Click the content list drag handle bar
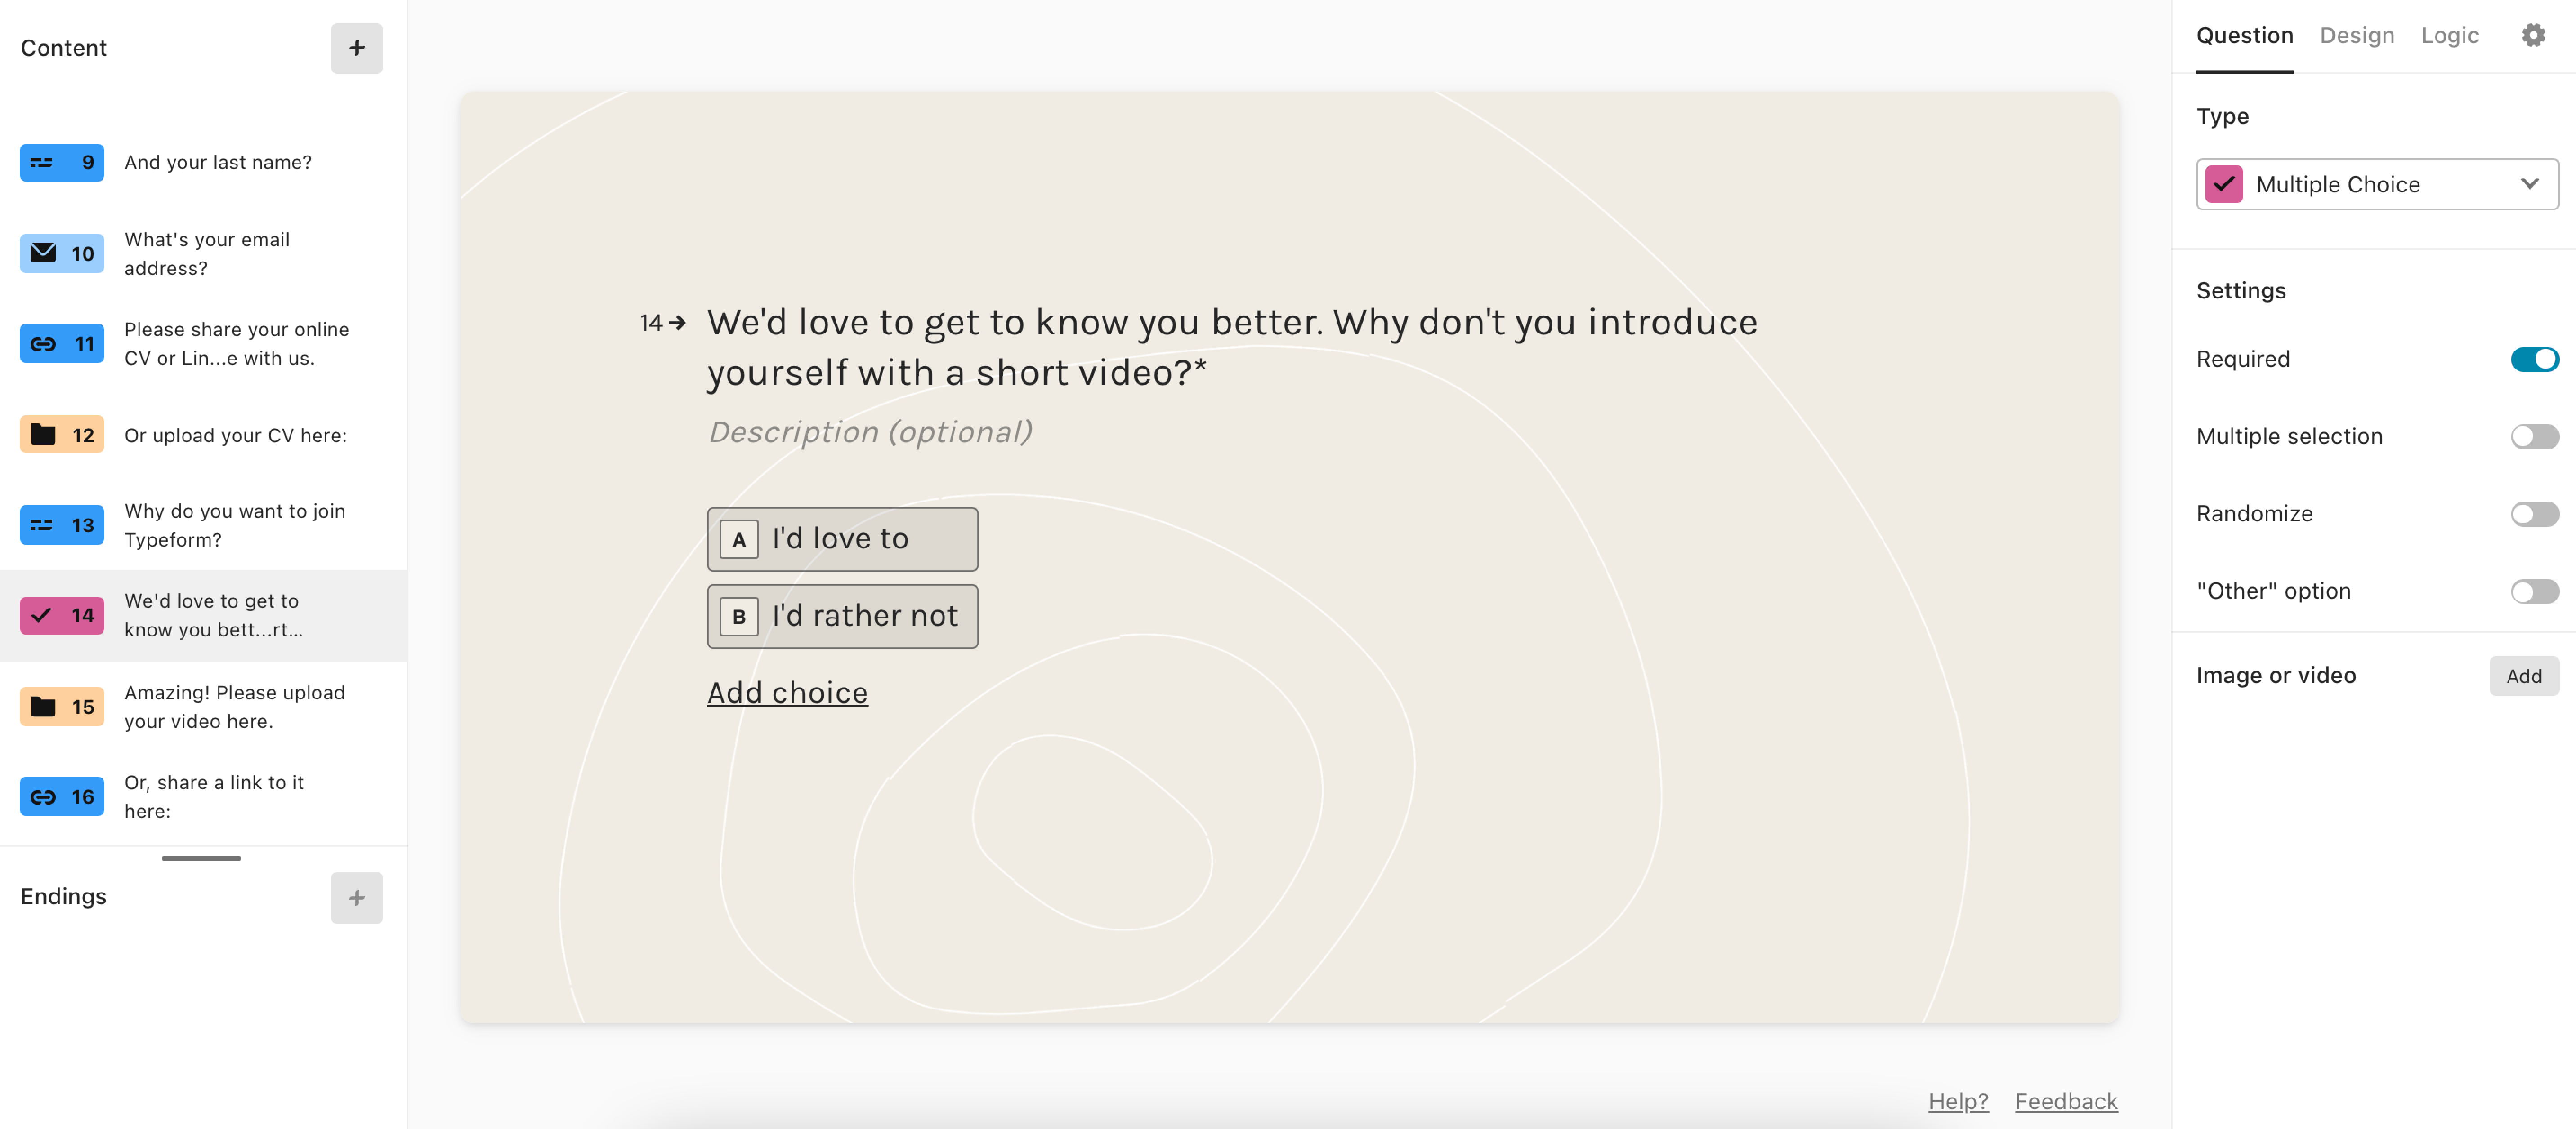2576x1129 pixels. coord(201,858)
